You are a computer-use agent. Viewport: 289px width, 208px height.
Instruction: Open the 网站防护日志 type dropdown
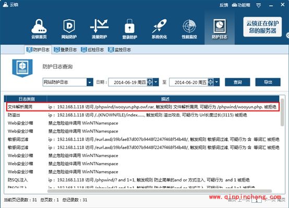click(68, 82)
